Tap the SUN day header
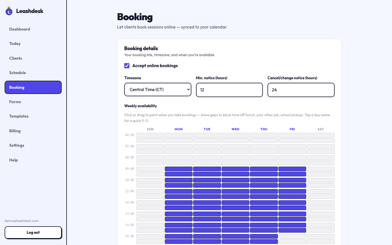This screenshot has height=245, width=392. click(x=150, y=129)
